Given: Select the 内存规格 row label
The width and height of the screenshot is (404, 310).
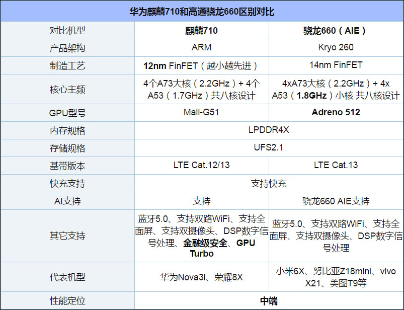Looking at the screenshot, I should point(67,131).
